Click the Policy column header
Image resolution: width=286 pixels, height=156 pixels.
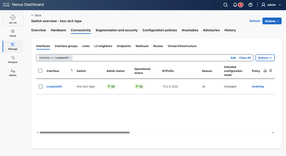256,71
